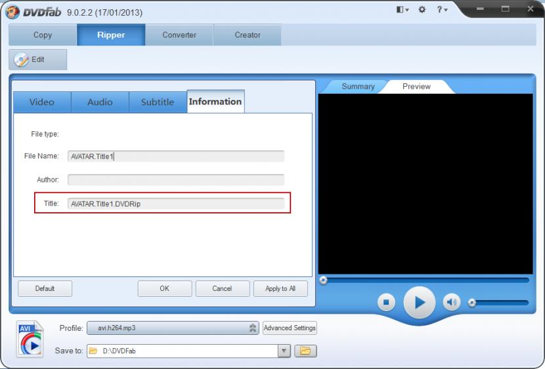Click the Apply to All button
545x369 pixels.
pos(280,288)
